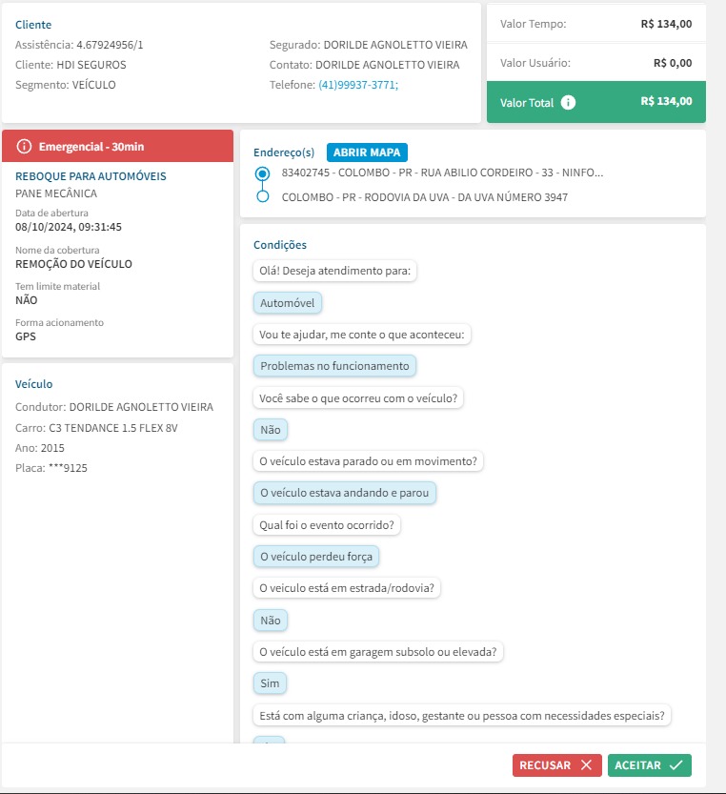Click the Rua Abilio Cordeiro origin address
726x794 pixels.
point(443,173)
